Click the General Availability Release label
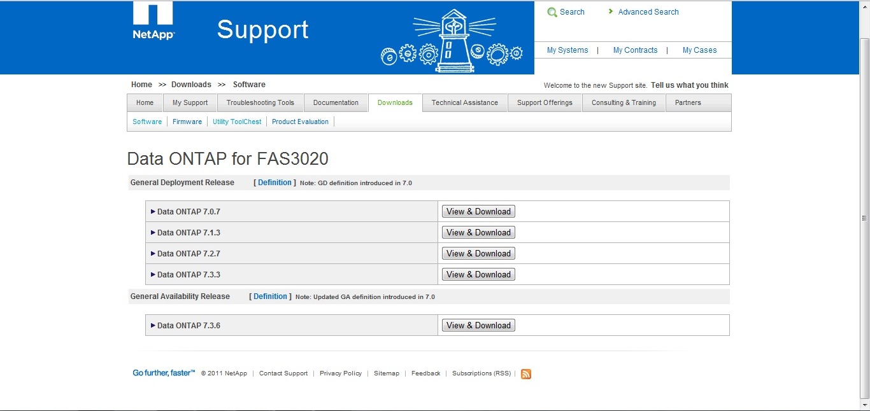This screenshot has height=411, width=870. click(x=180, y=296)
